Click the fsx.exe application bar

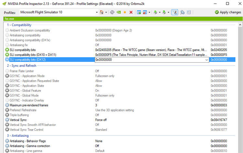(x=123, y=19)
